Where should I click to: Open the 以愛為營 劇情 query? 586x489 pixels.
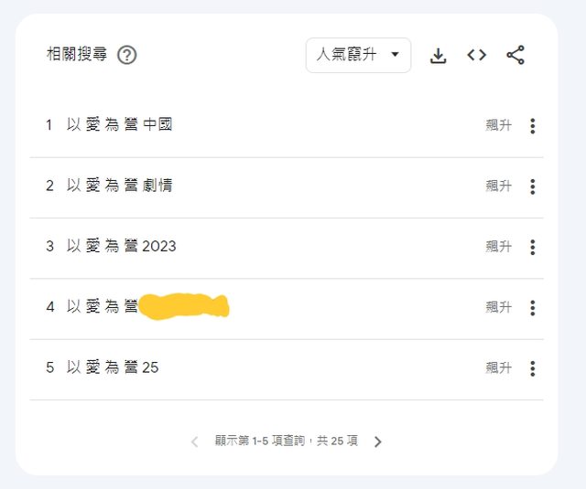[119, 186]
